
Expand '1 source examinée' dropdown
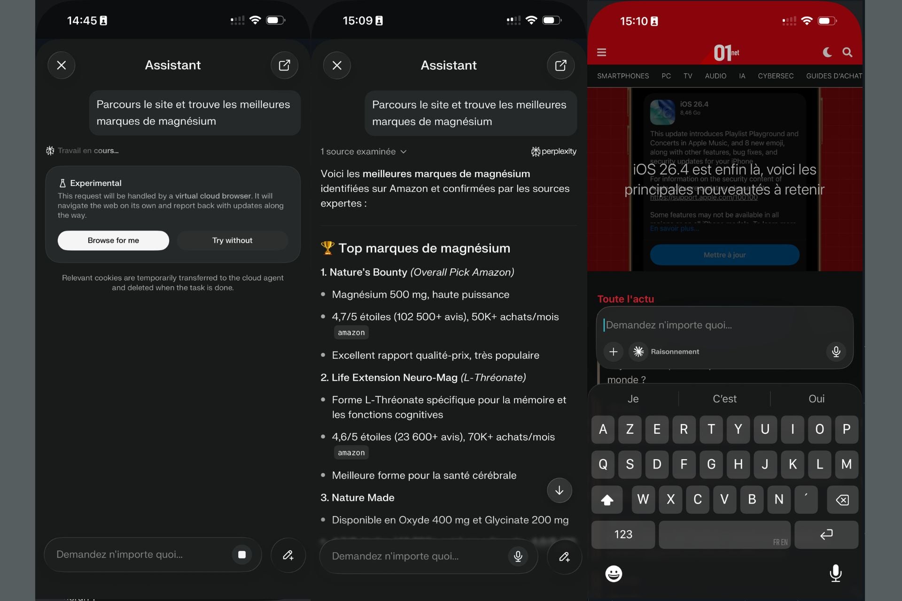[x=363, y=152]
